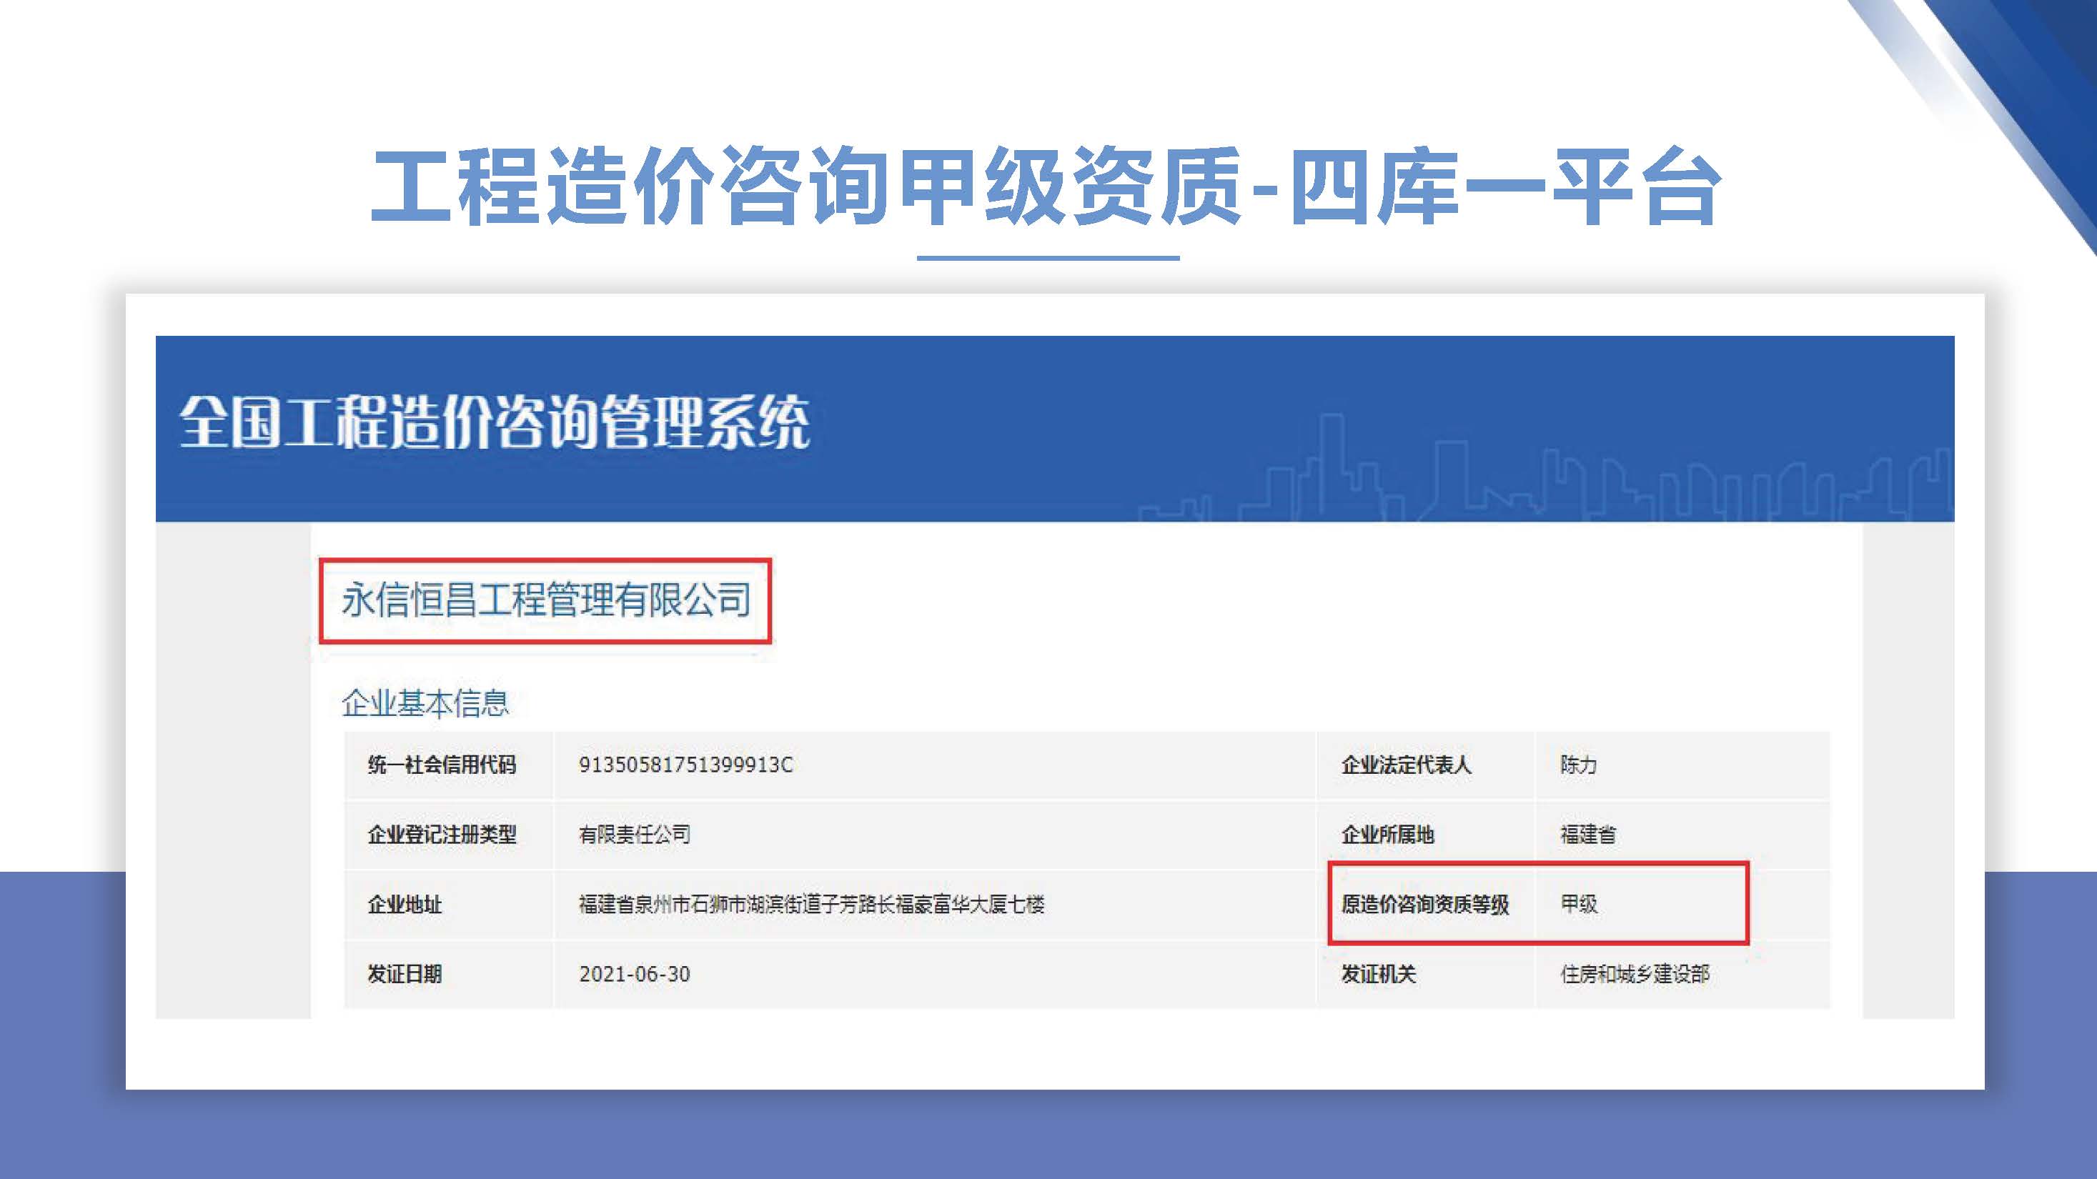Click the 企业所属地 label
The width and height of the screenshot is (2097, 1179).
tap(1387, 834)
